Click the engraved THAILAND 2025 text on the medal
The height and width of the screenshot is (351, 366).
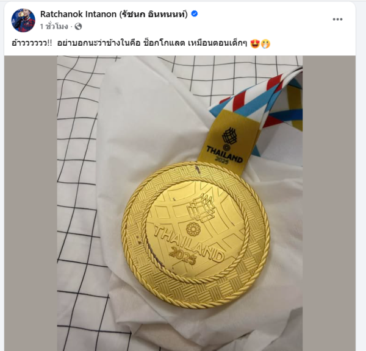(x=188, y=246)
